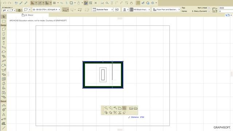Image resolution: width=233 pixels, height=131 pixels.
Task: Open the 140 Block Insul building material dropdown
Action: [140, 9]
